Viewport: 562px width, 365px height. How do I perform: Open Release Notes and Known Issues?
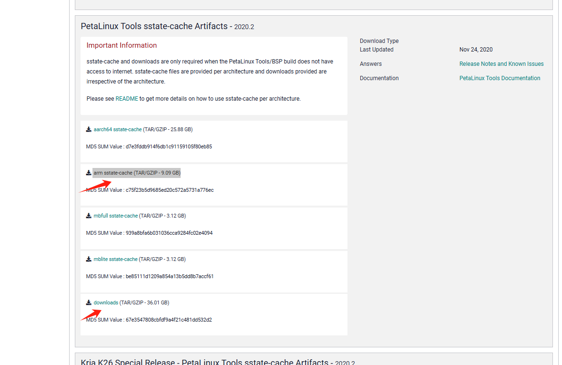(x=501, y=64)
